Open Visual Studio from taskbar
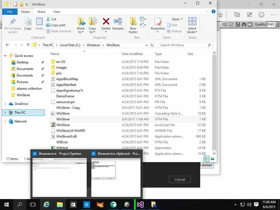Viewport: 280px width, 210px height. tap(140, 205)
